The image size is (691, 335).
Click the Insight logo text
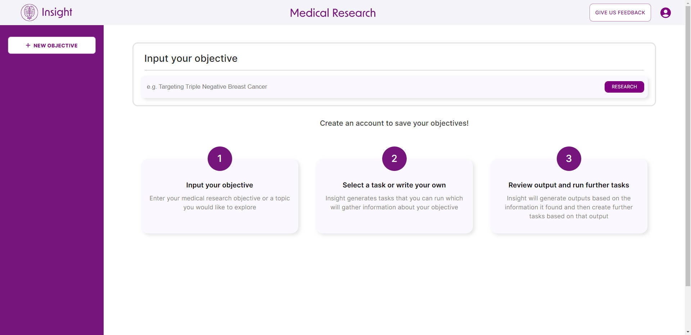[57, 12]
